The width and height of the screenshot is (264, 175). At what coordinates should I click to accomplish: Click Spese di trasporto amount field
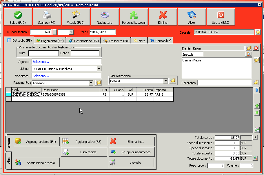click(x=227, y=143)
